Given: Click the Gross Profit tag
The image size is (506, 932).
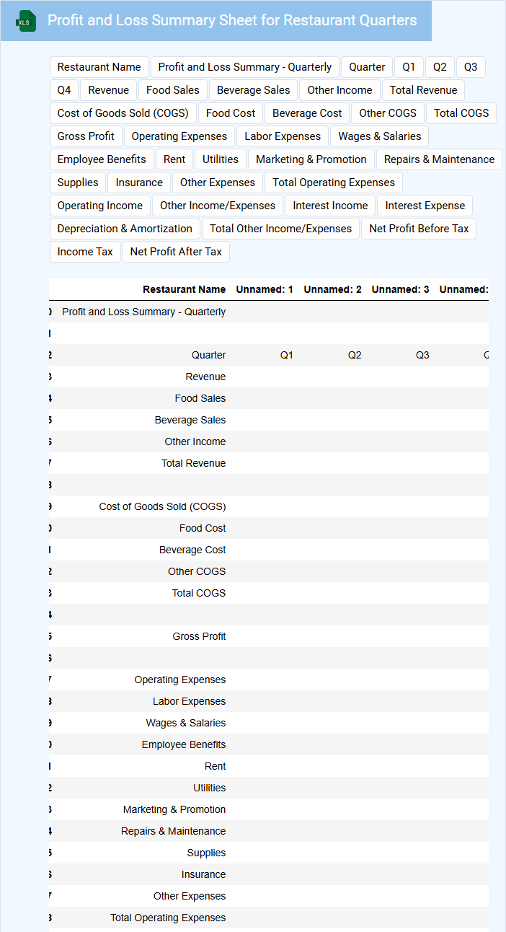Looking at the screenshot, I should point(86,136).
